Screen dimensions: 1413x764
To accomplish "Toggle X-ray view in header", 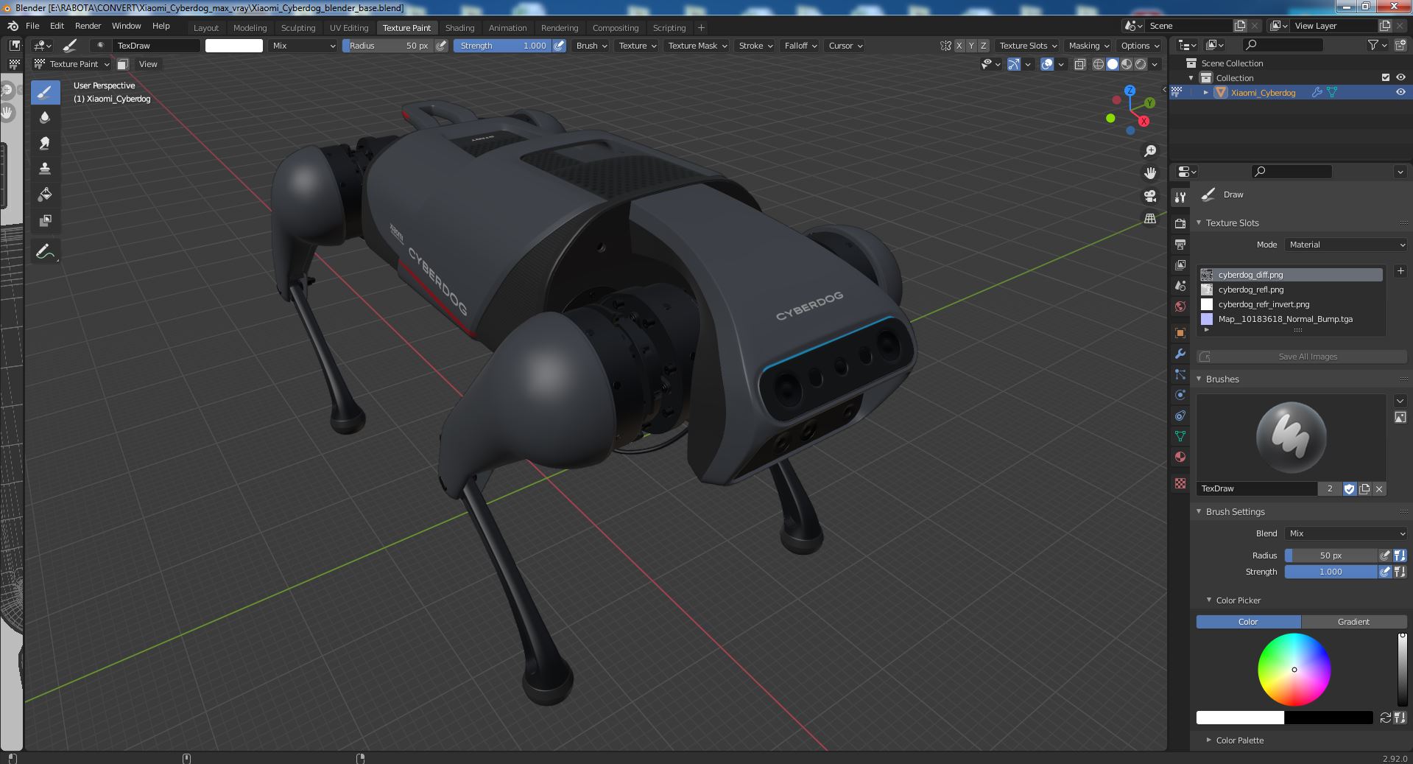I will point(1079,64).
